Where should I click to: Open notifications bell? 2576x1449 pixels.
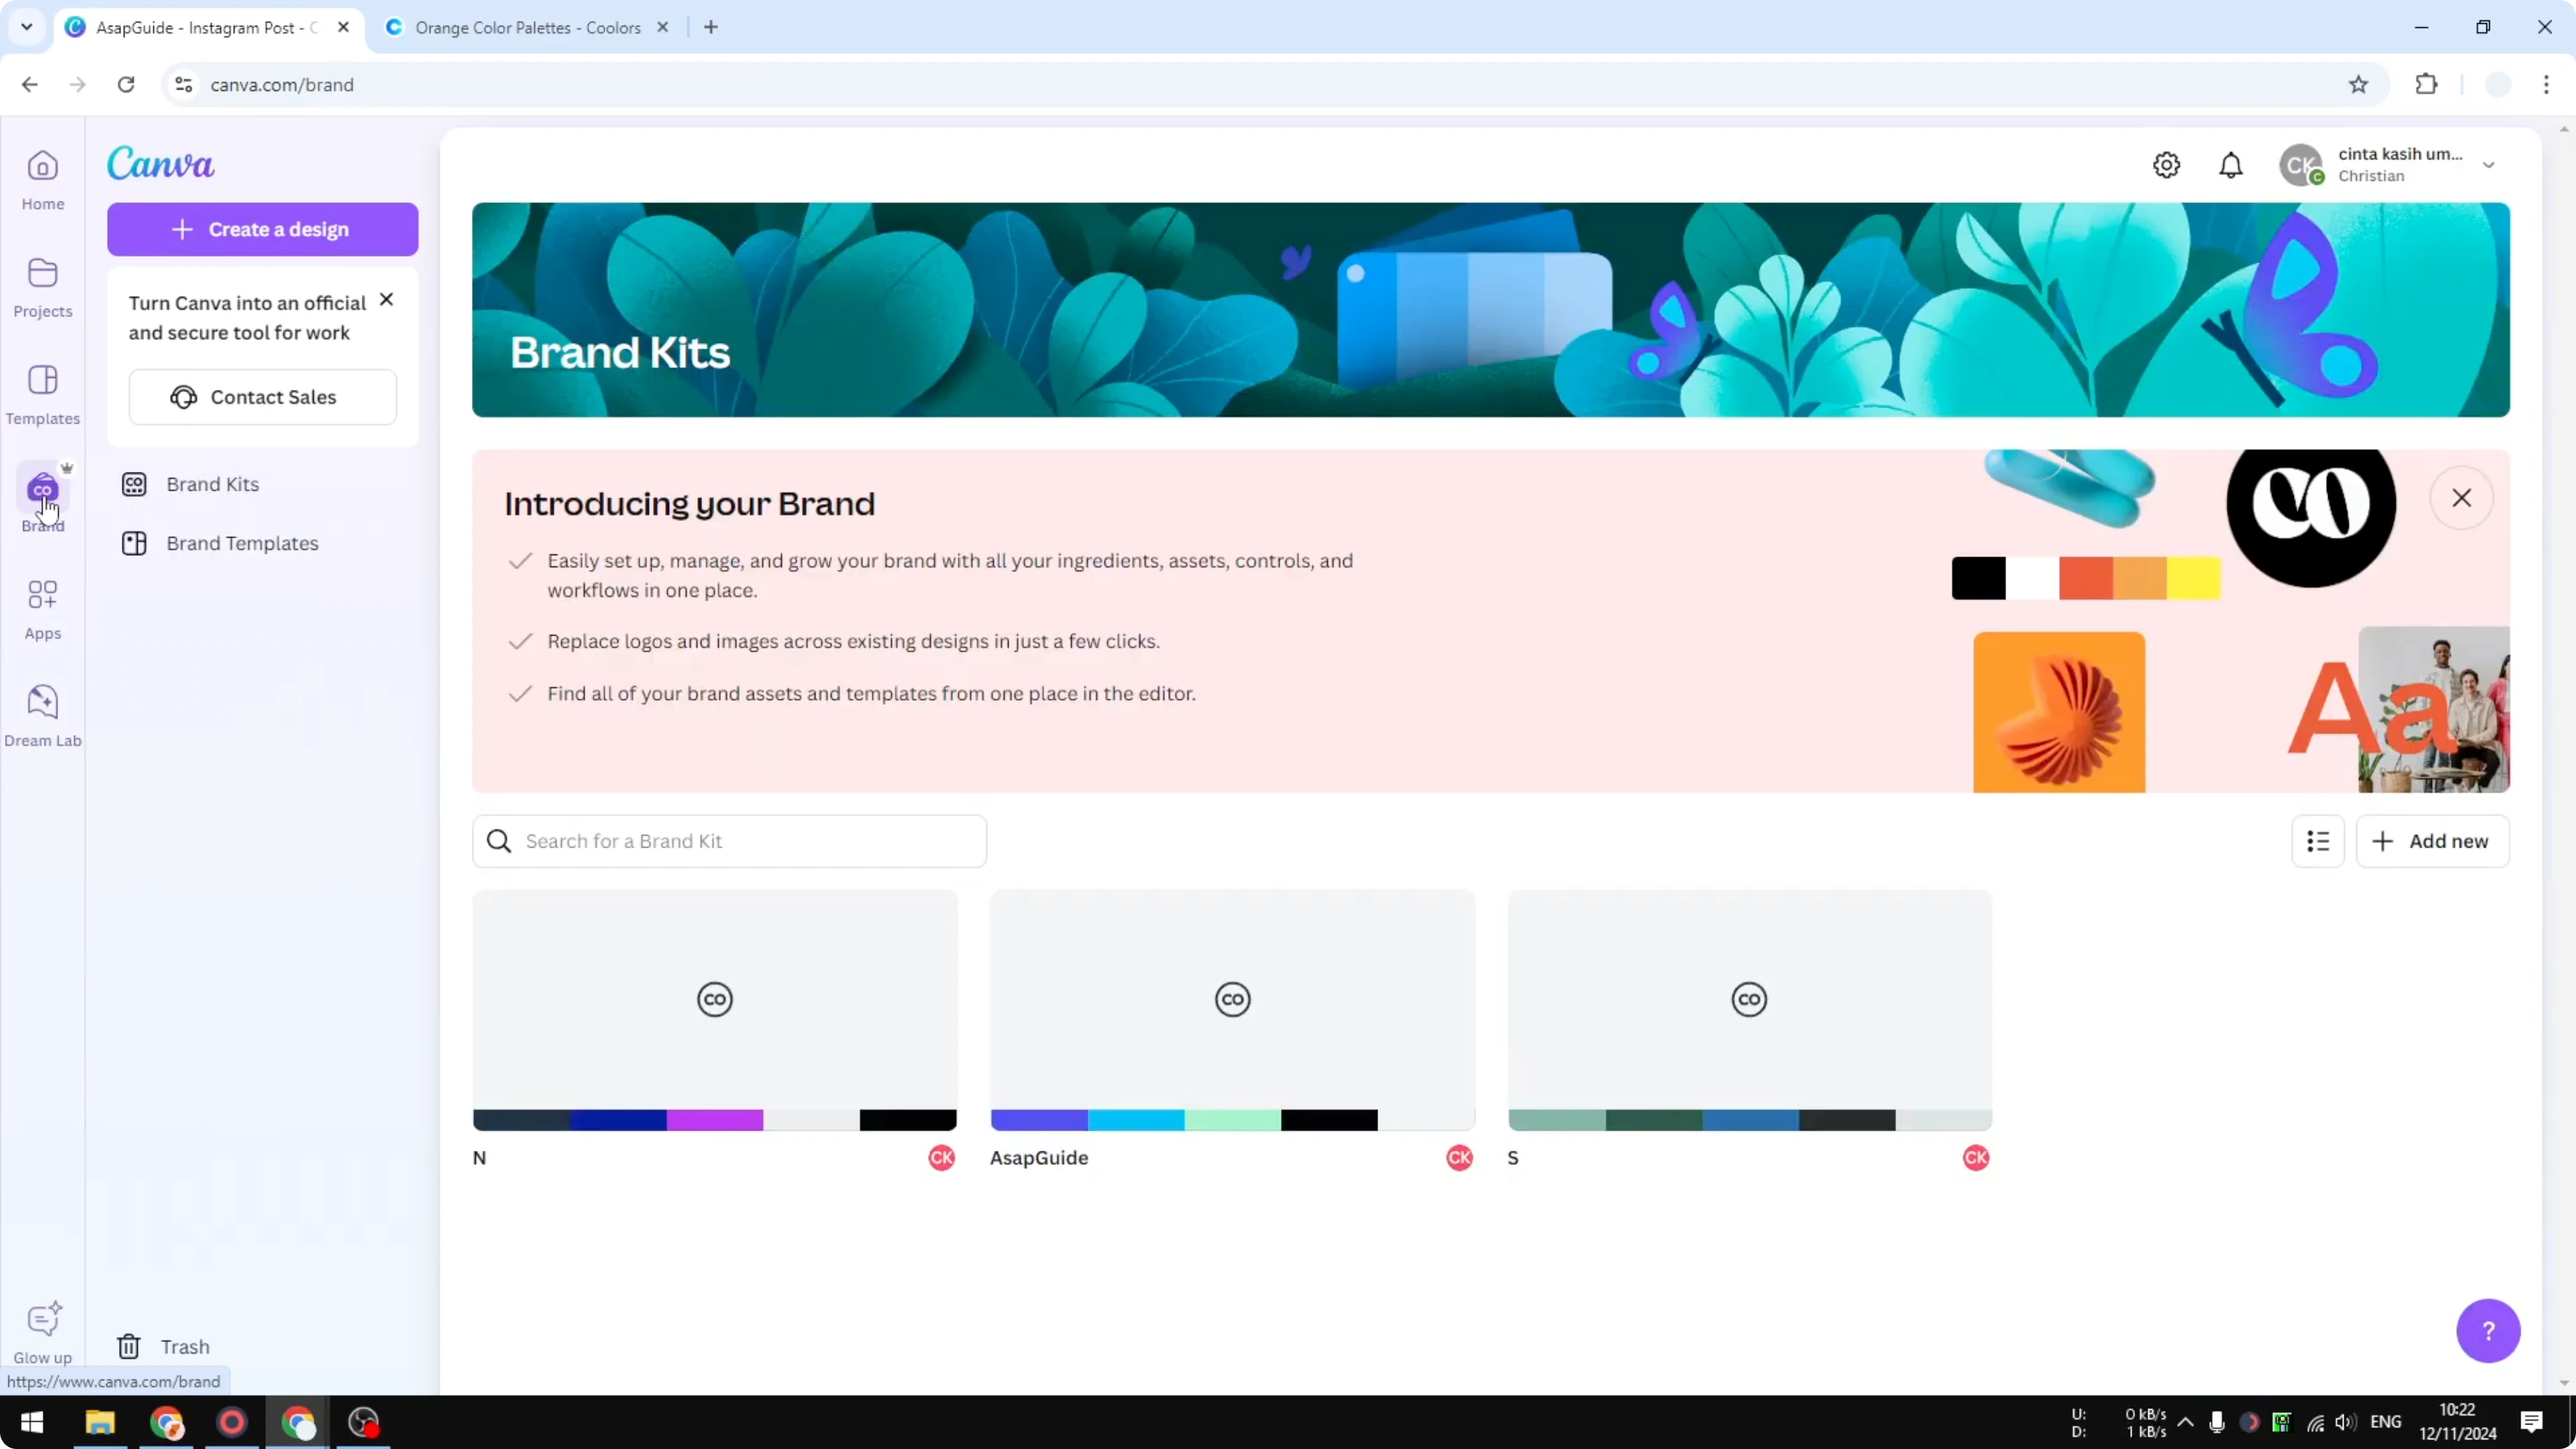point(2231,165)
